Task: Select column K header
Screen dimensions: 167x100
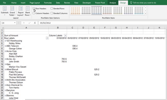Action: (x=159, y=28)
